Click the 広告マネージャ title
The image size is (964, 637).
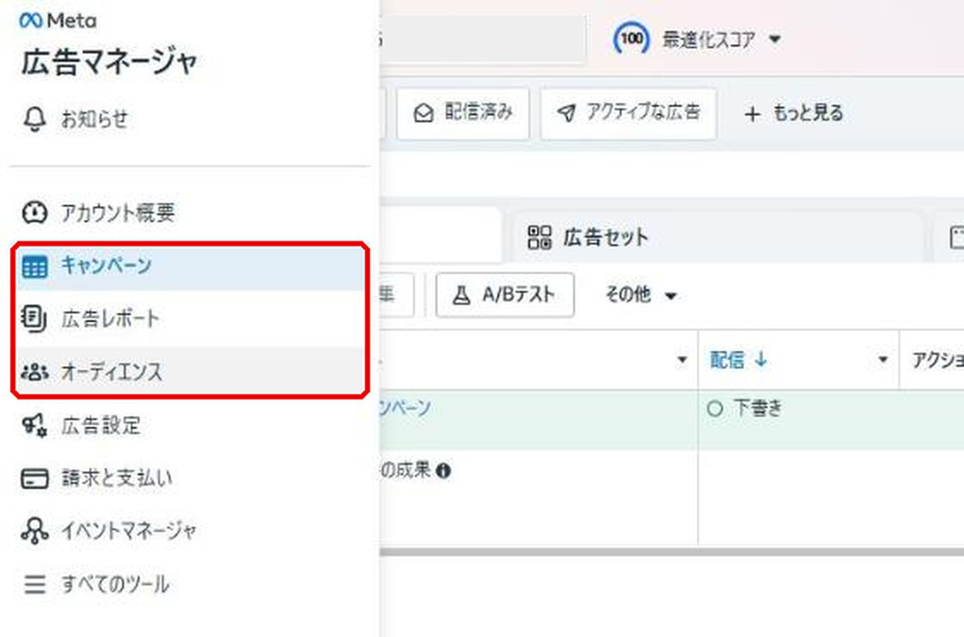click(x=109, y=62)
